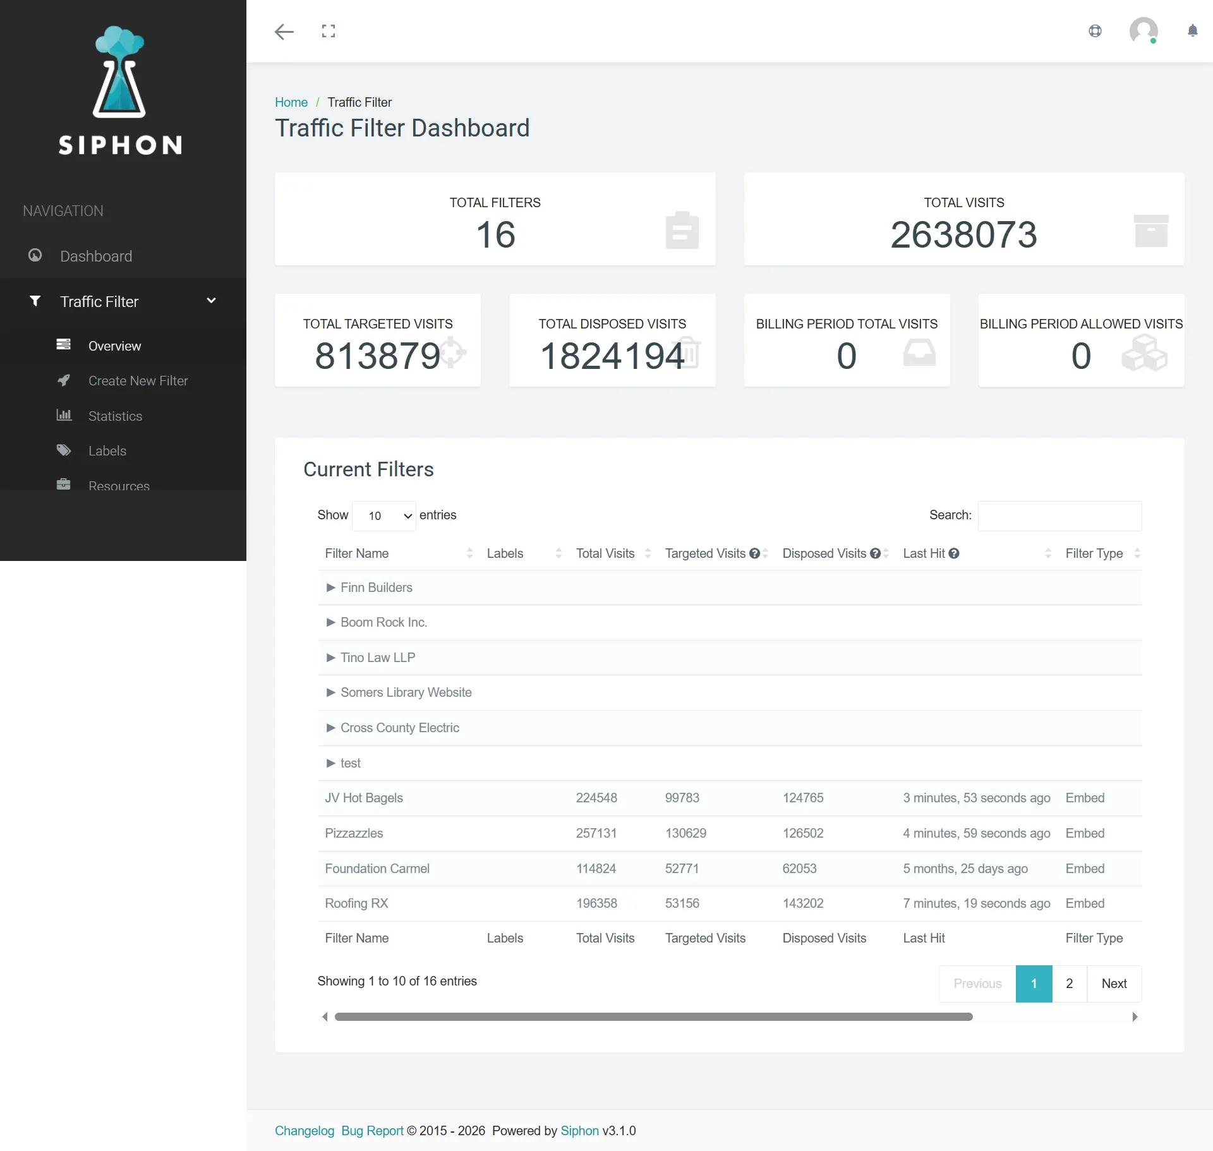Screen dimensions: 1213x1151
Task: Click the scrollbar left arrow
Action: [x=325, y=1016]
